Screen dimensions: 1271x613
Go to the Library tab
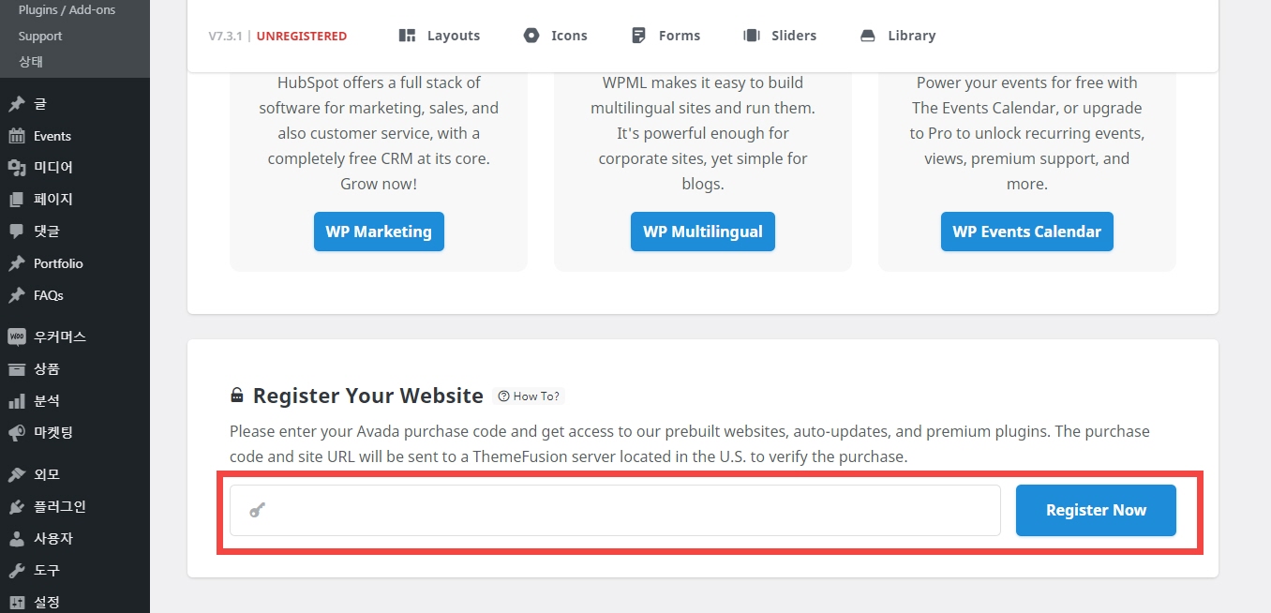898,36
